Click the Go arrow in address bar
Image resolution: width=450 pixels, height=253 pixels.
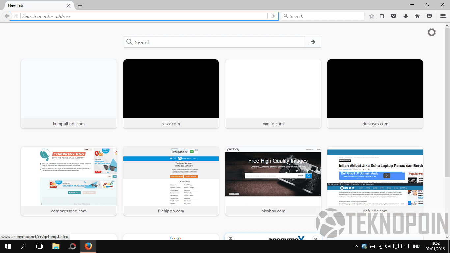(x=273, y=16)
